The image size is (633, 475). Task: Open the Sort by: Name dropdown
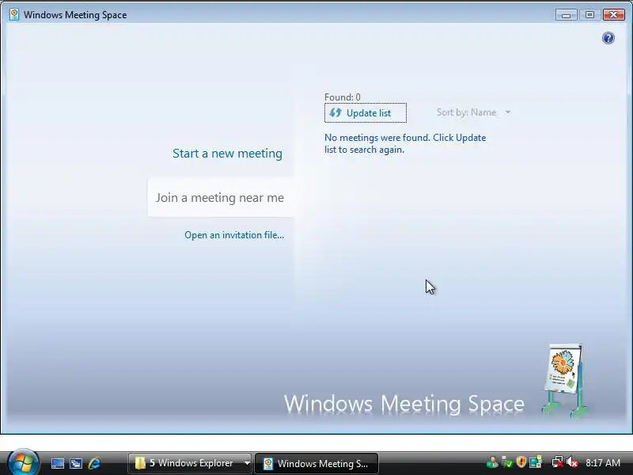473,112
